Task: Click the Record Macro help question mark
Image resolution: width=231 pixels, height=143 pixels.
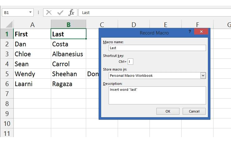Action: 189,32
